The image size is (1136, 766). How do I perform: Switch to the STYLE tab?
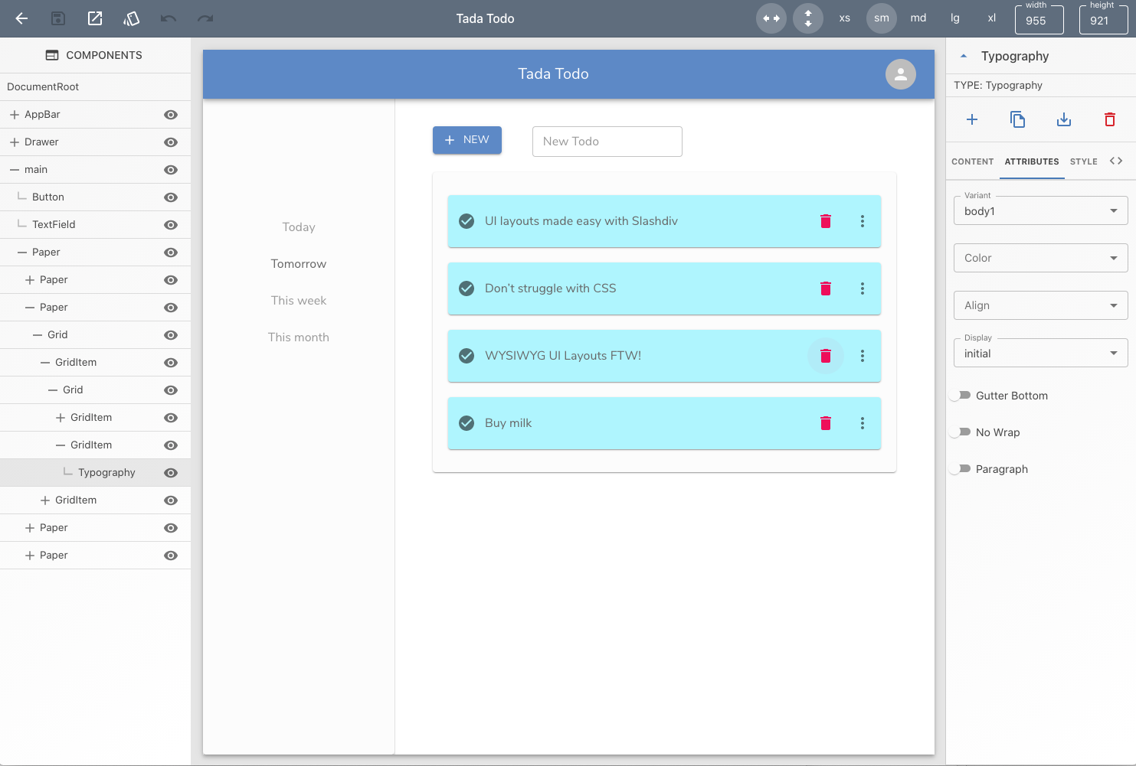(x=1083, y=161)
